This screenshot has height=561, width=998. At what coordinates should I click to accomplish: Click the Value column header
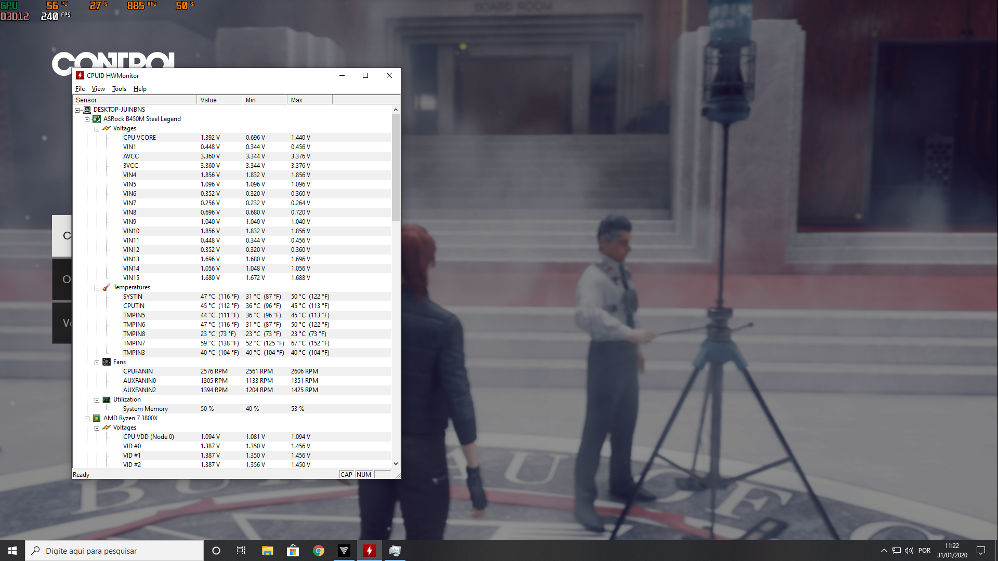[x=219, y=100]
